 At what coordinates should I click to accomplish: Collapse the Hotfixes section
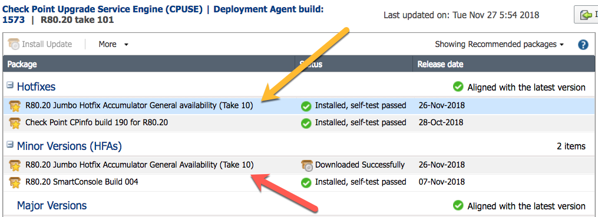click(x=10, y=86)
